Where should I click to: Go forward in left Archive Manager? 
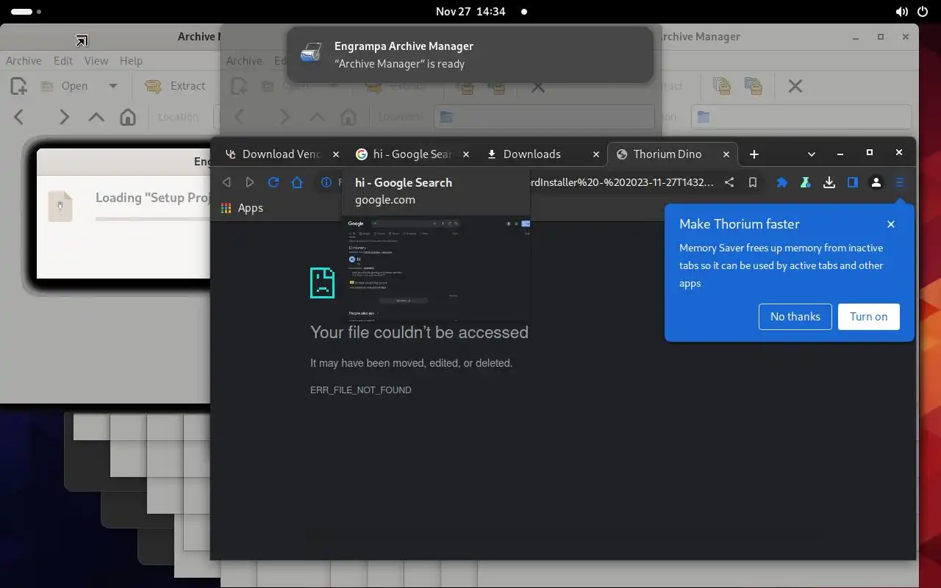click(x=64, y=117)
